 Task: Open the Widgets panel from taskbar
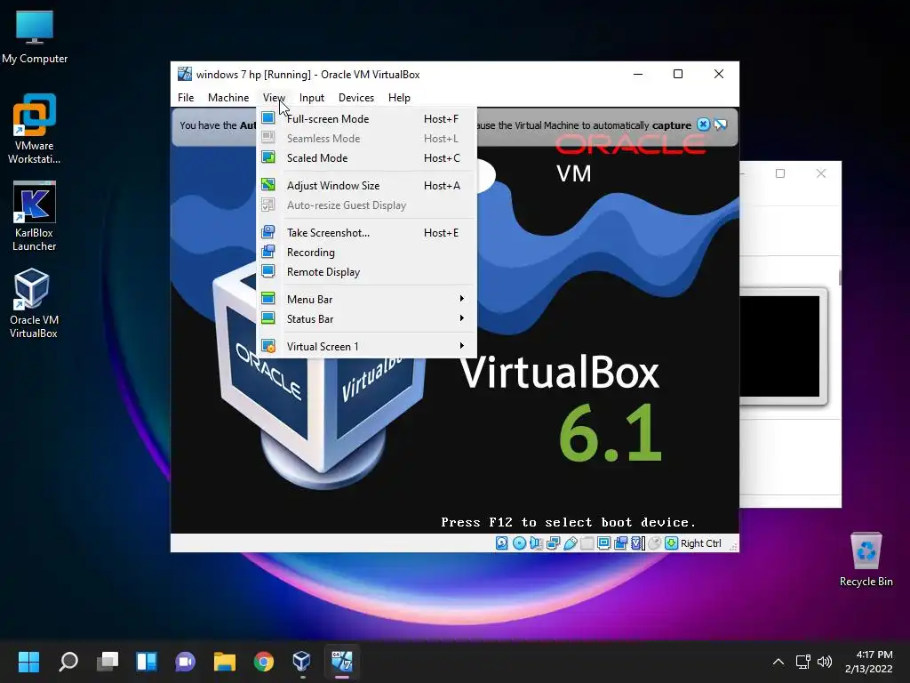pos(147,661)
